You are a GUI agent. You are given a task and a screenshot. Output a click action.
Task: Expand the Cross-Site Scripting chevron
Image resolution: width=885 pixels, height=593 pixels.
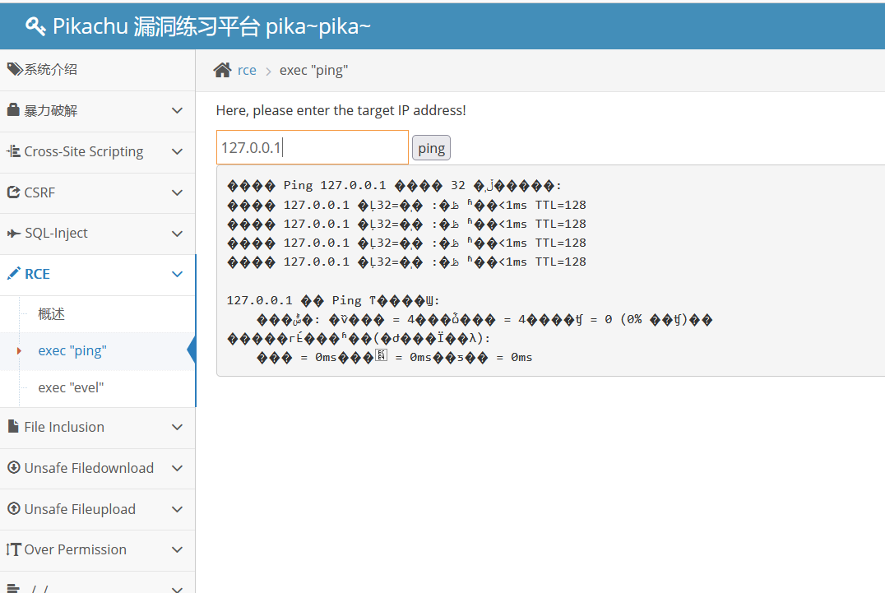(x=177, y=152)
